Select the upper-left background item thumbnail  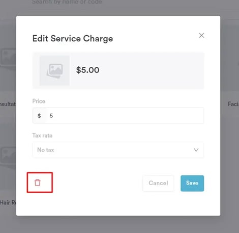(8, 57)
